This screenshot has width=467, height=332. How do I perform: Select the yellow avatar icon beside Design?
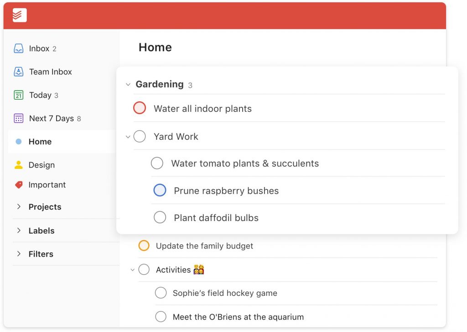[x=18, y=165]
